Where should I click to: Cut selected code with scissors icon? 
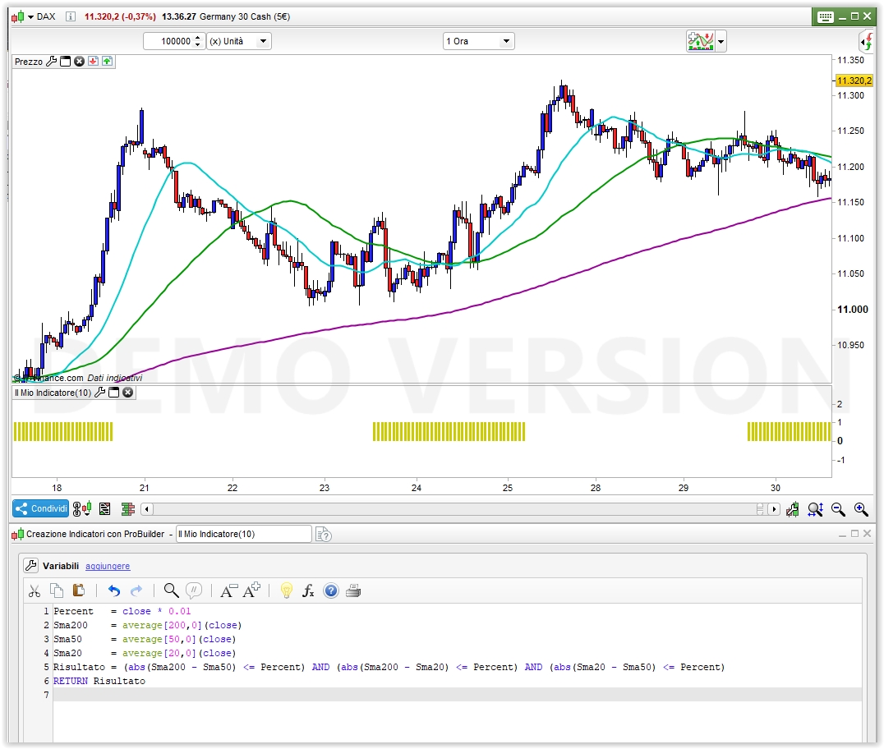click(x=35, y=591)
